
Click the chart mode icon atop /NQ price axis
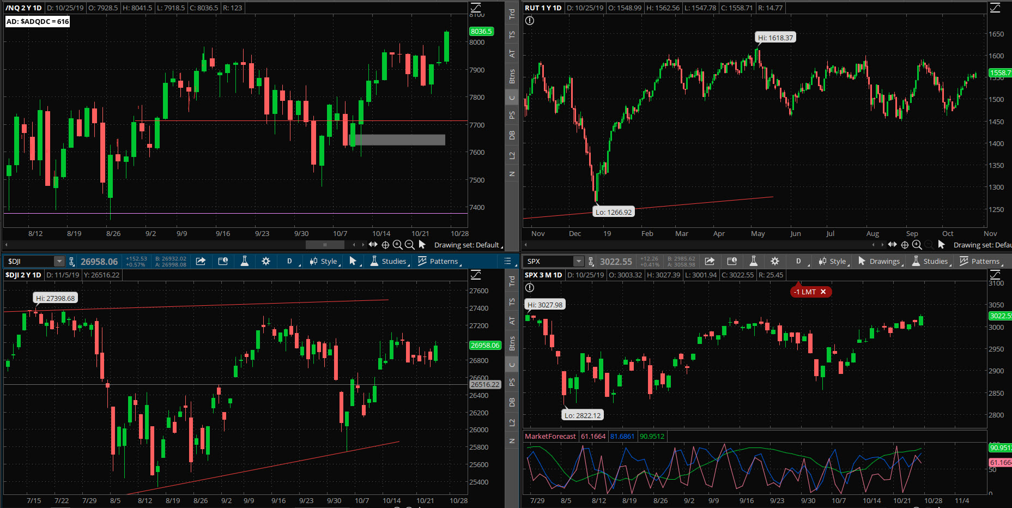coord(476,8)
